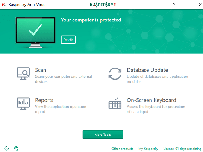
Task: Minimize the Kaspersky Anti-Virus window
Action: [187, 5]
